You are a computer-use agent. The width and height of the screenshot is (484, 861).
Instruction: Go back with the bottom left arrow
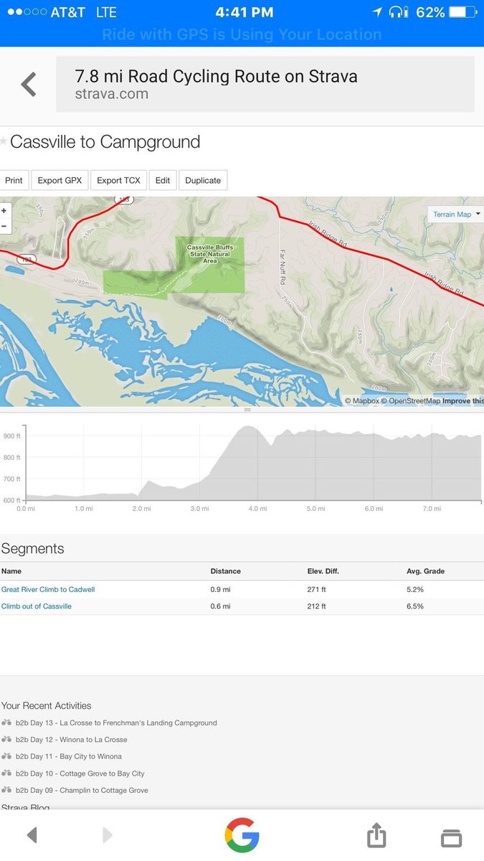coord(32,835)
